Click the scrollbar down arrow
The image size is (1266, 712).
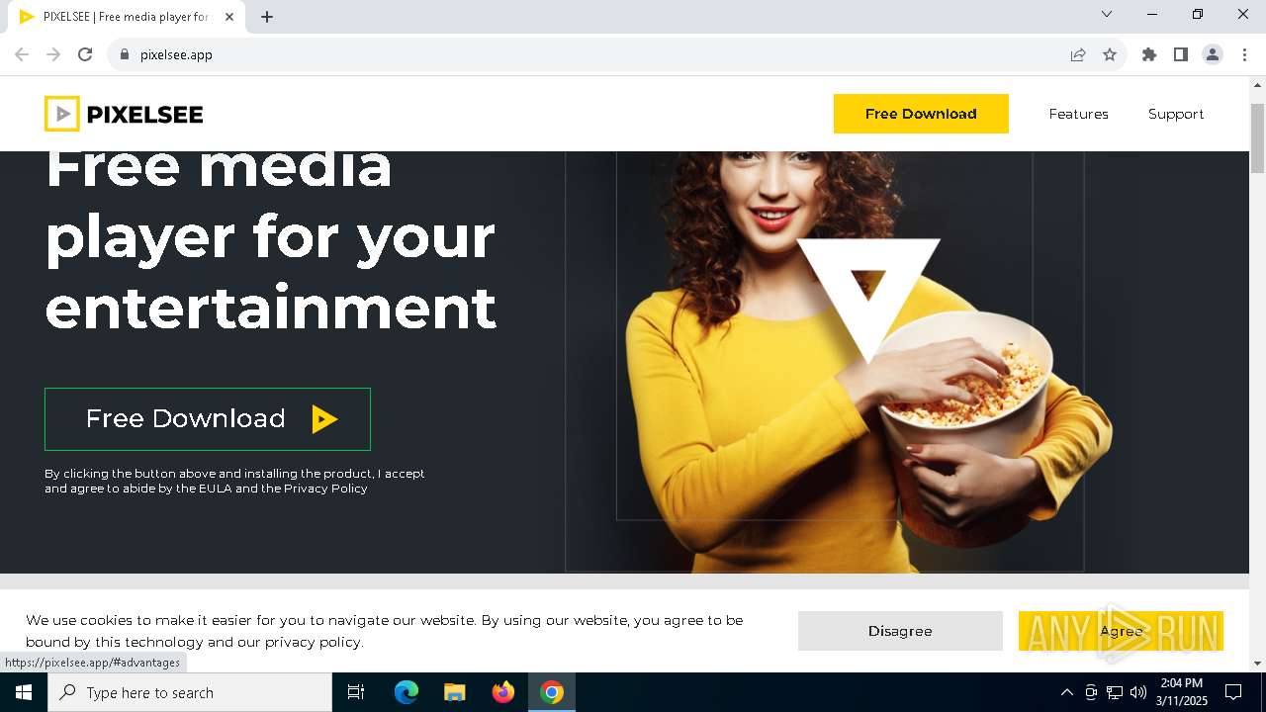tap(1258, 664)
